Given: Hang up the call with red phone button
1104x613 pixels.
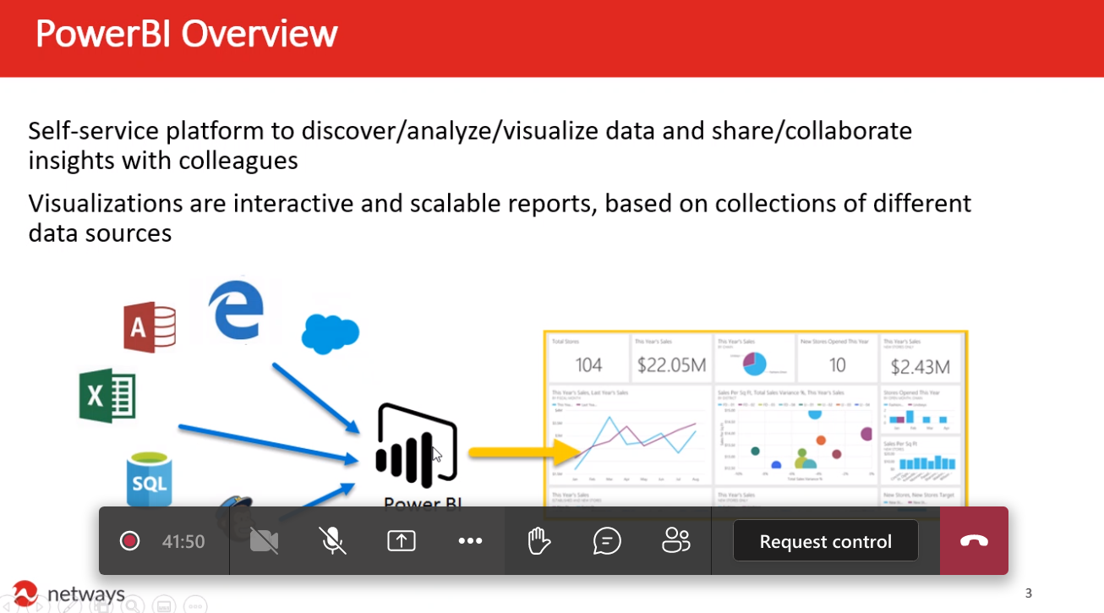Looking at the screenshot, I should (974, 541).
